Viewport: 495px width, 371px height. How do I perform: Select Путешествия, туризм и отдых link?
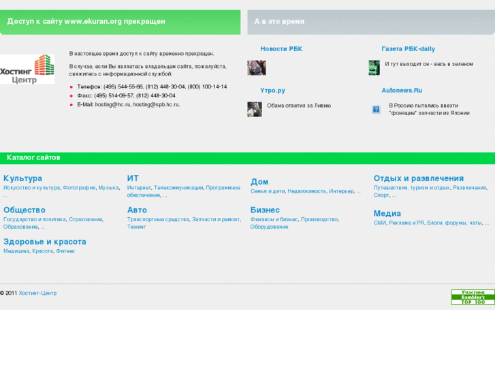(x=412, y=188)
